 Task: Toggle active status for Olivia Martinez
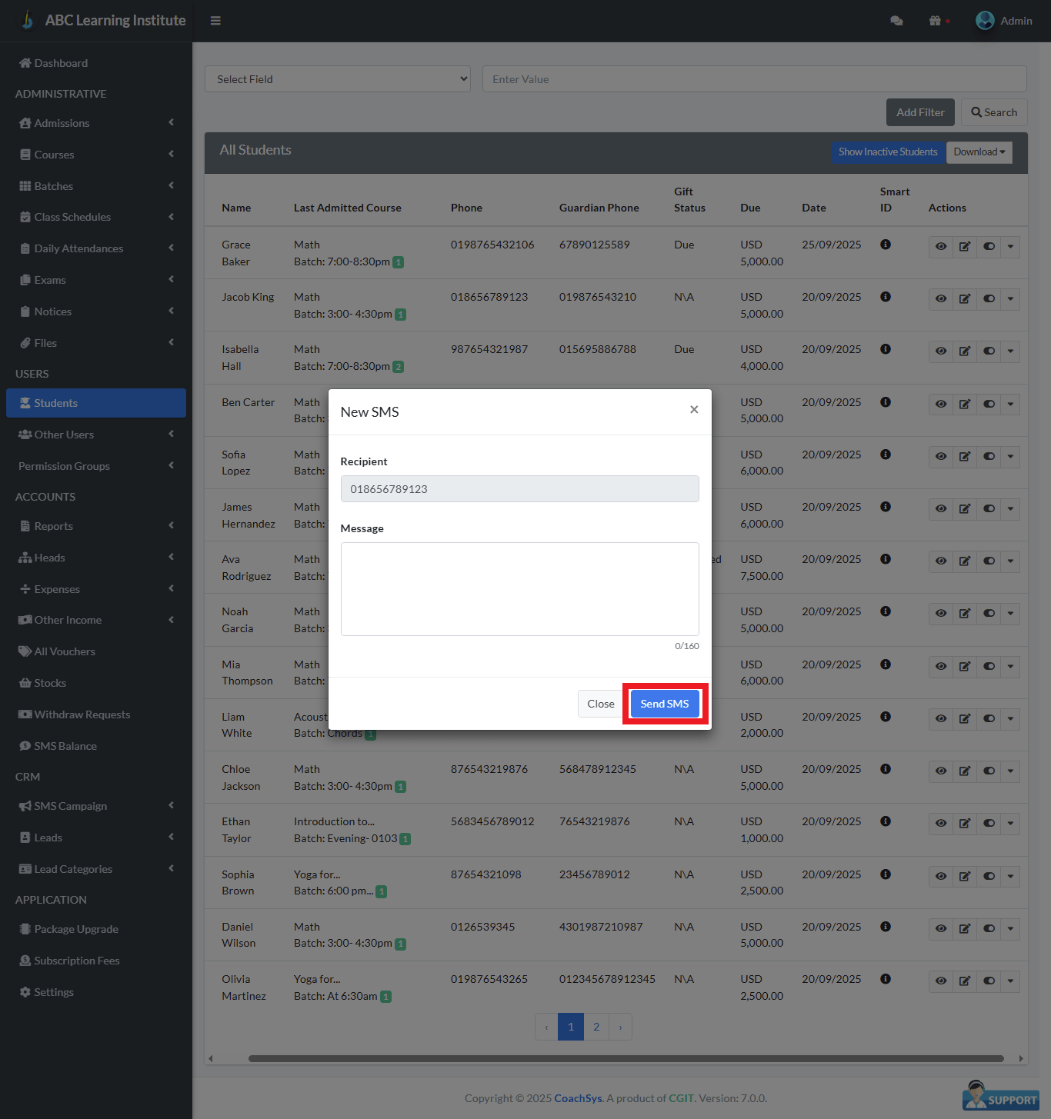989,981
